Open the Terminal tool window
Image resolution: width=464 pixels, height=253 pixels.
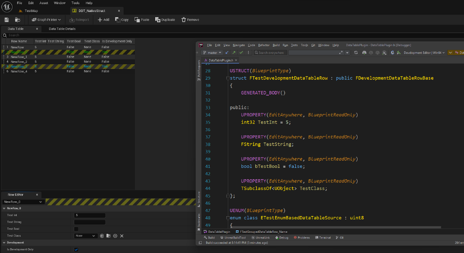(323, 237)
